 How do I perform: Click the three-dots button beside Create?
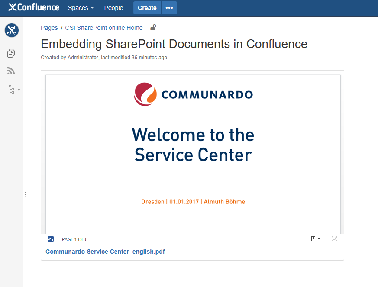click(169, 8)
